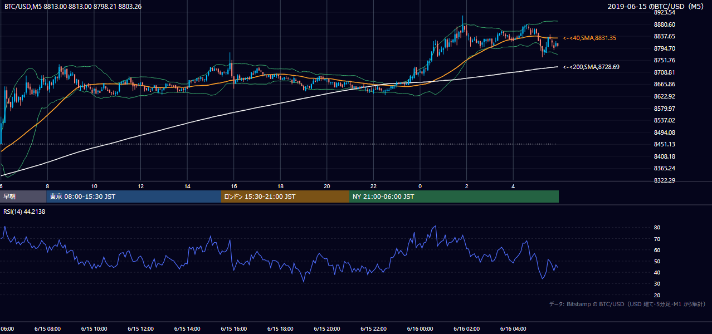The width and height of the screenshot is (712, 334).
Task: Click the Bitstamp data source note
Action: [x=627, y=304]
